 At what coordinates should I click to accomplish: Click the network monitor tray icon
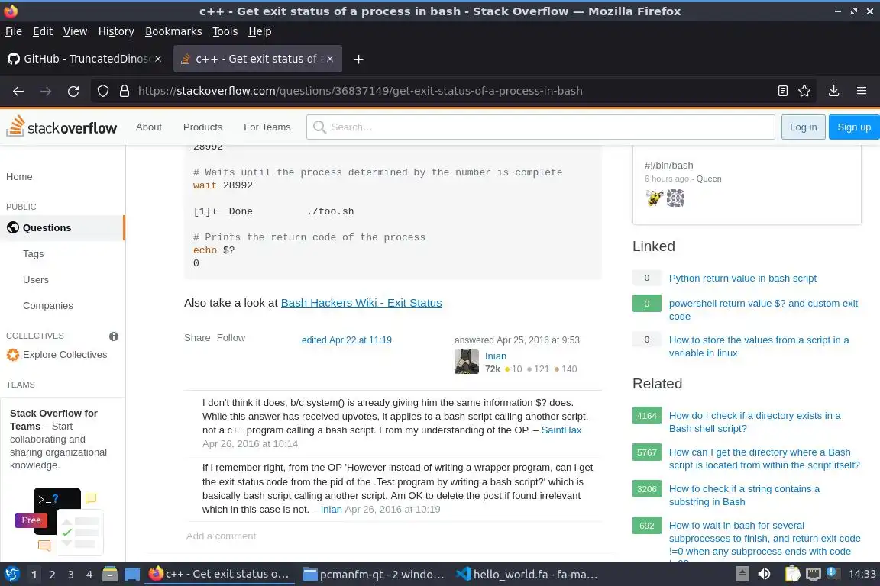click(x=814, y=574)
